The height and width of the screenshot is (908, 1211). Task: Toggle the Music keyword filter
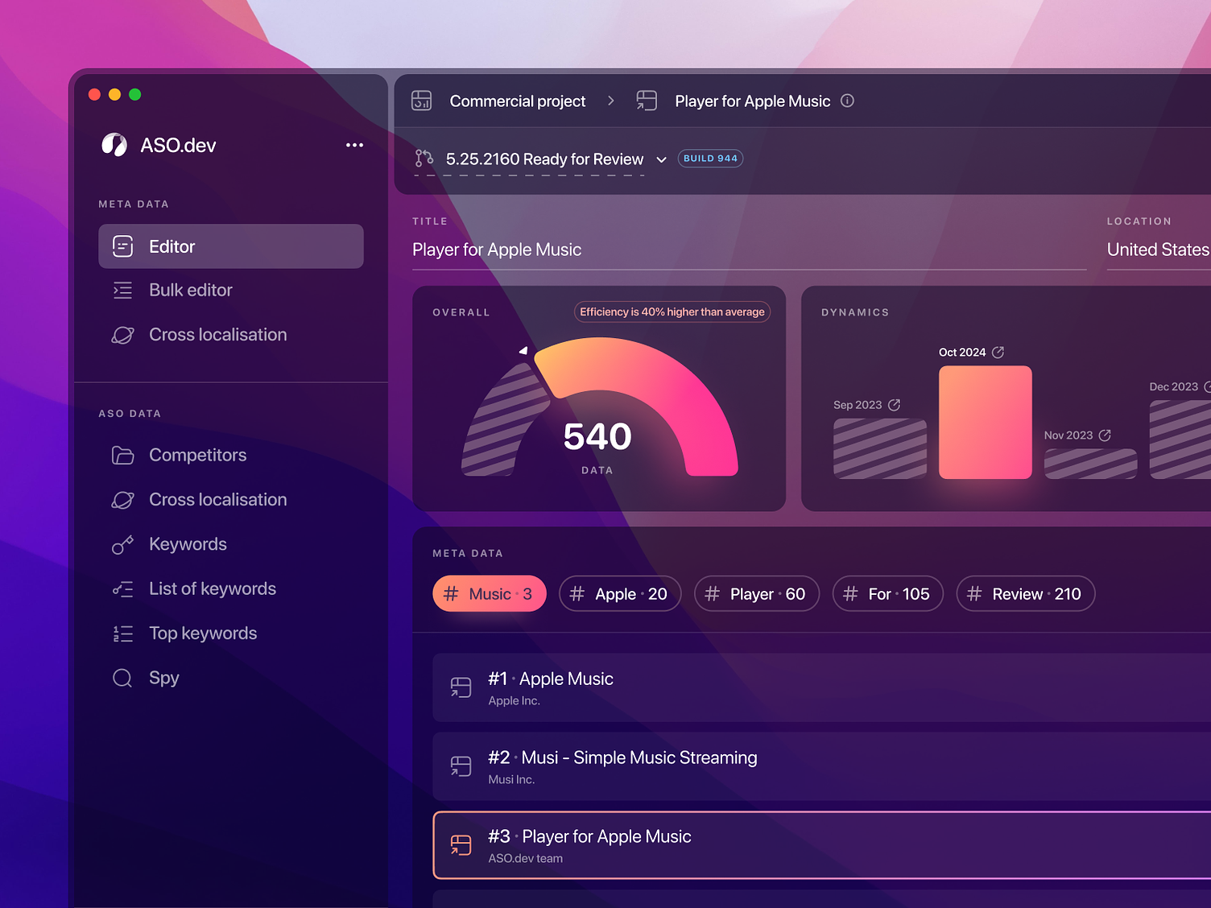pyautogui.click(x=489, y=593)
